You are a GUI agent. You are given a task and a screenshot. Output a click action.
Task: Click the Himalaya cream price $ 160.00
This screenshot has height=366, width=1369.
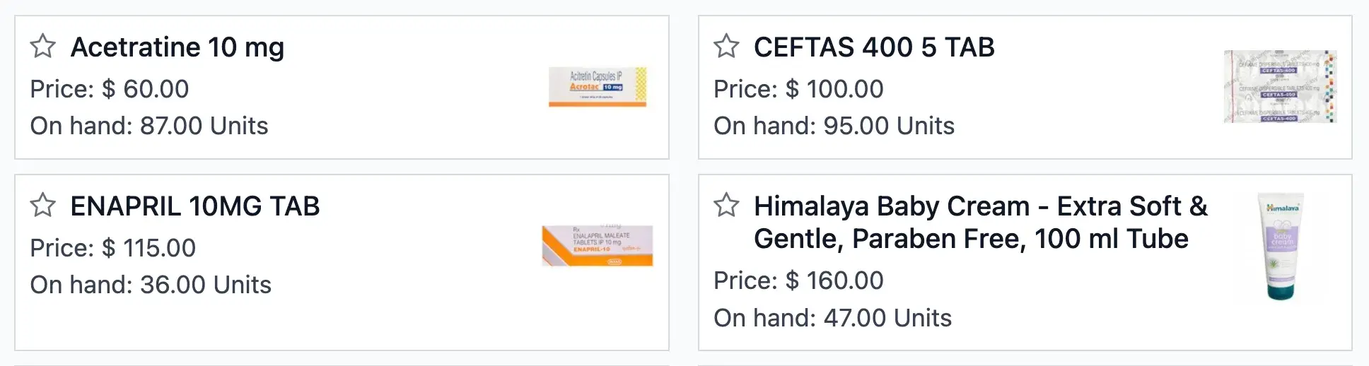(798, 281)
